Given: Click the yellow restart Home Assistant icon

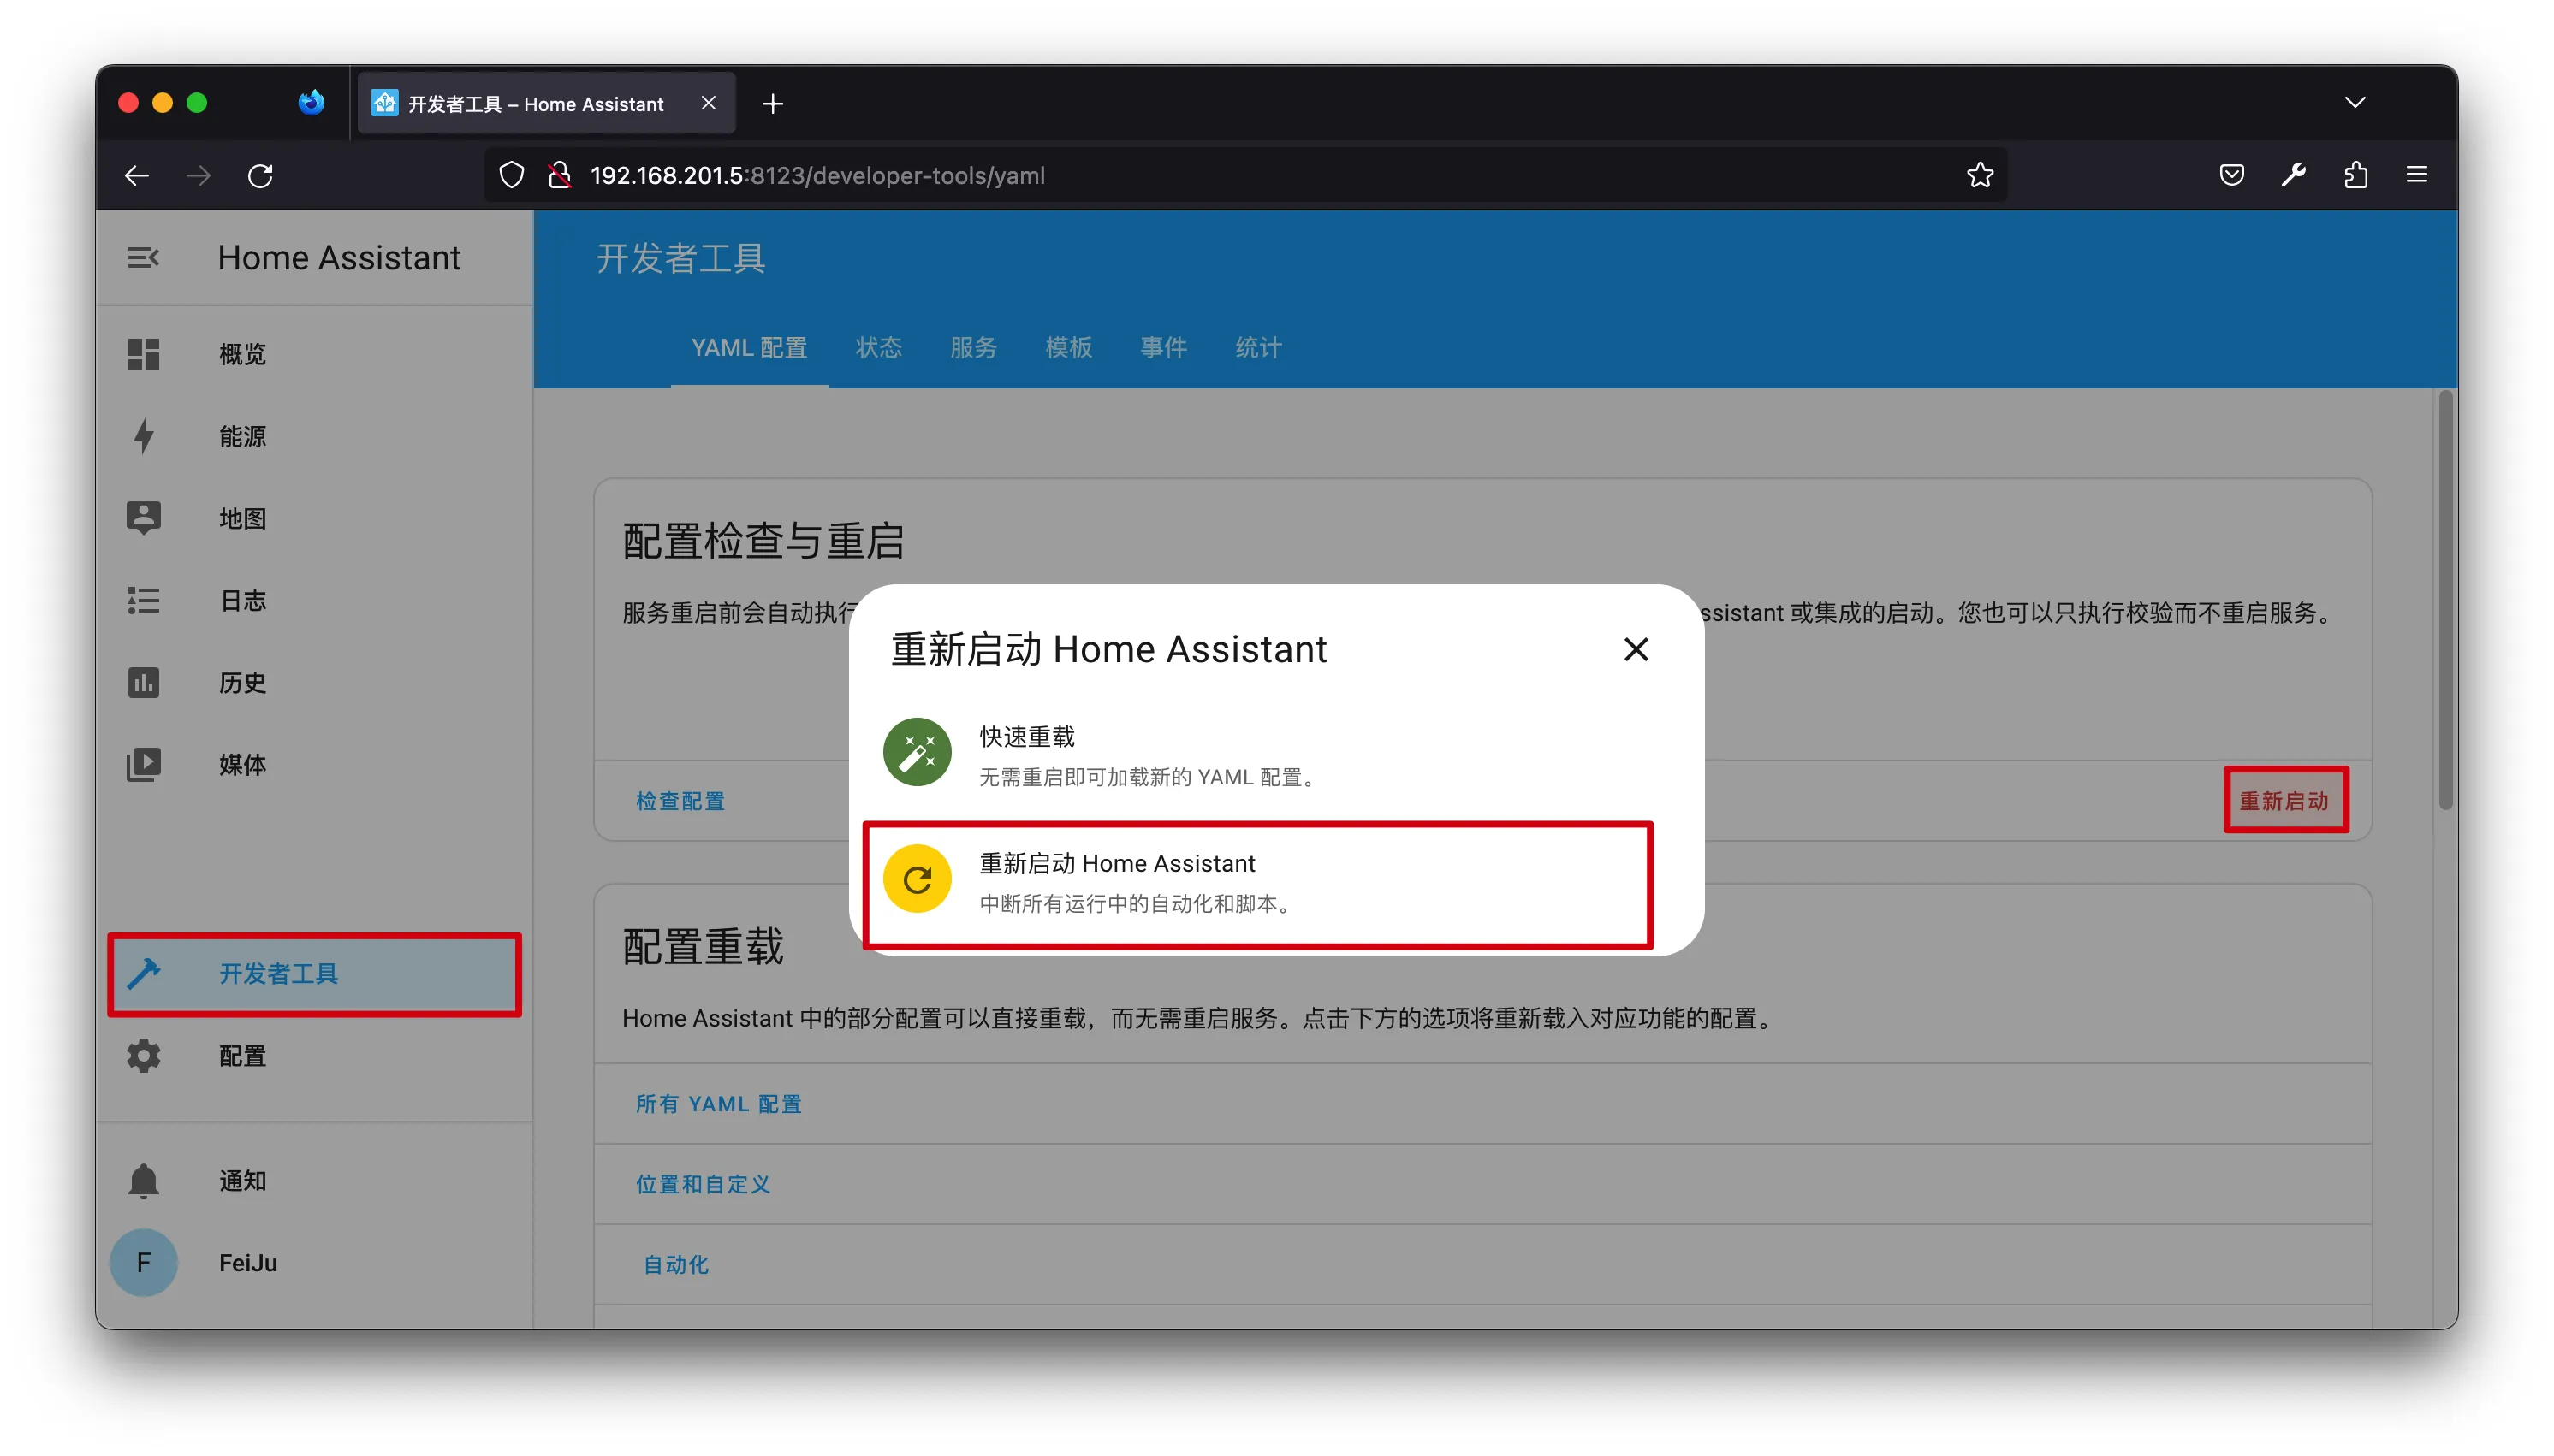Looking at the screenshot, I should [x=917, y=880].
